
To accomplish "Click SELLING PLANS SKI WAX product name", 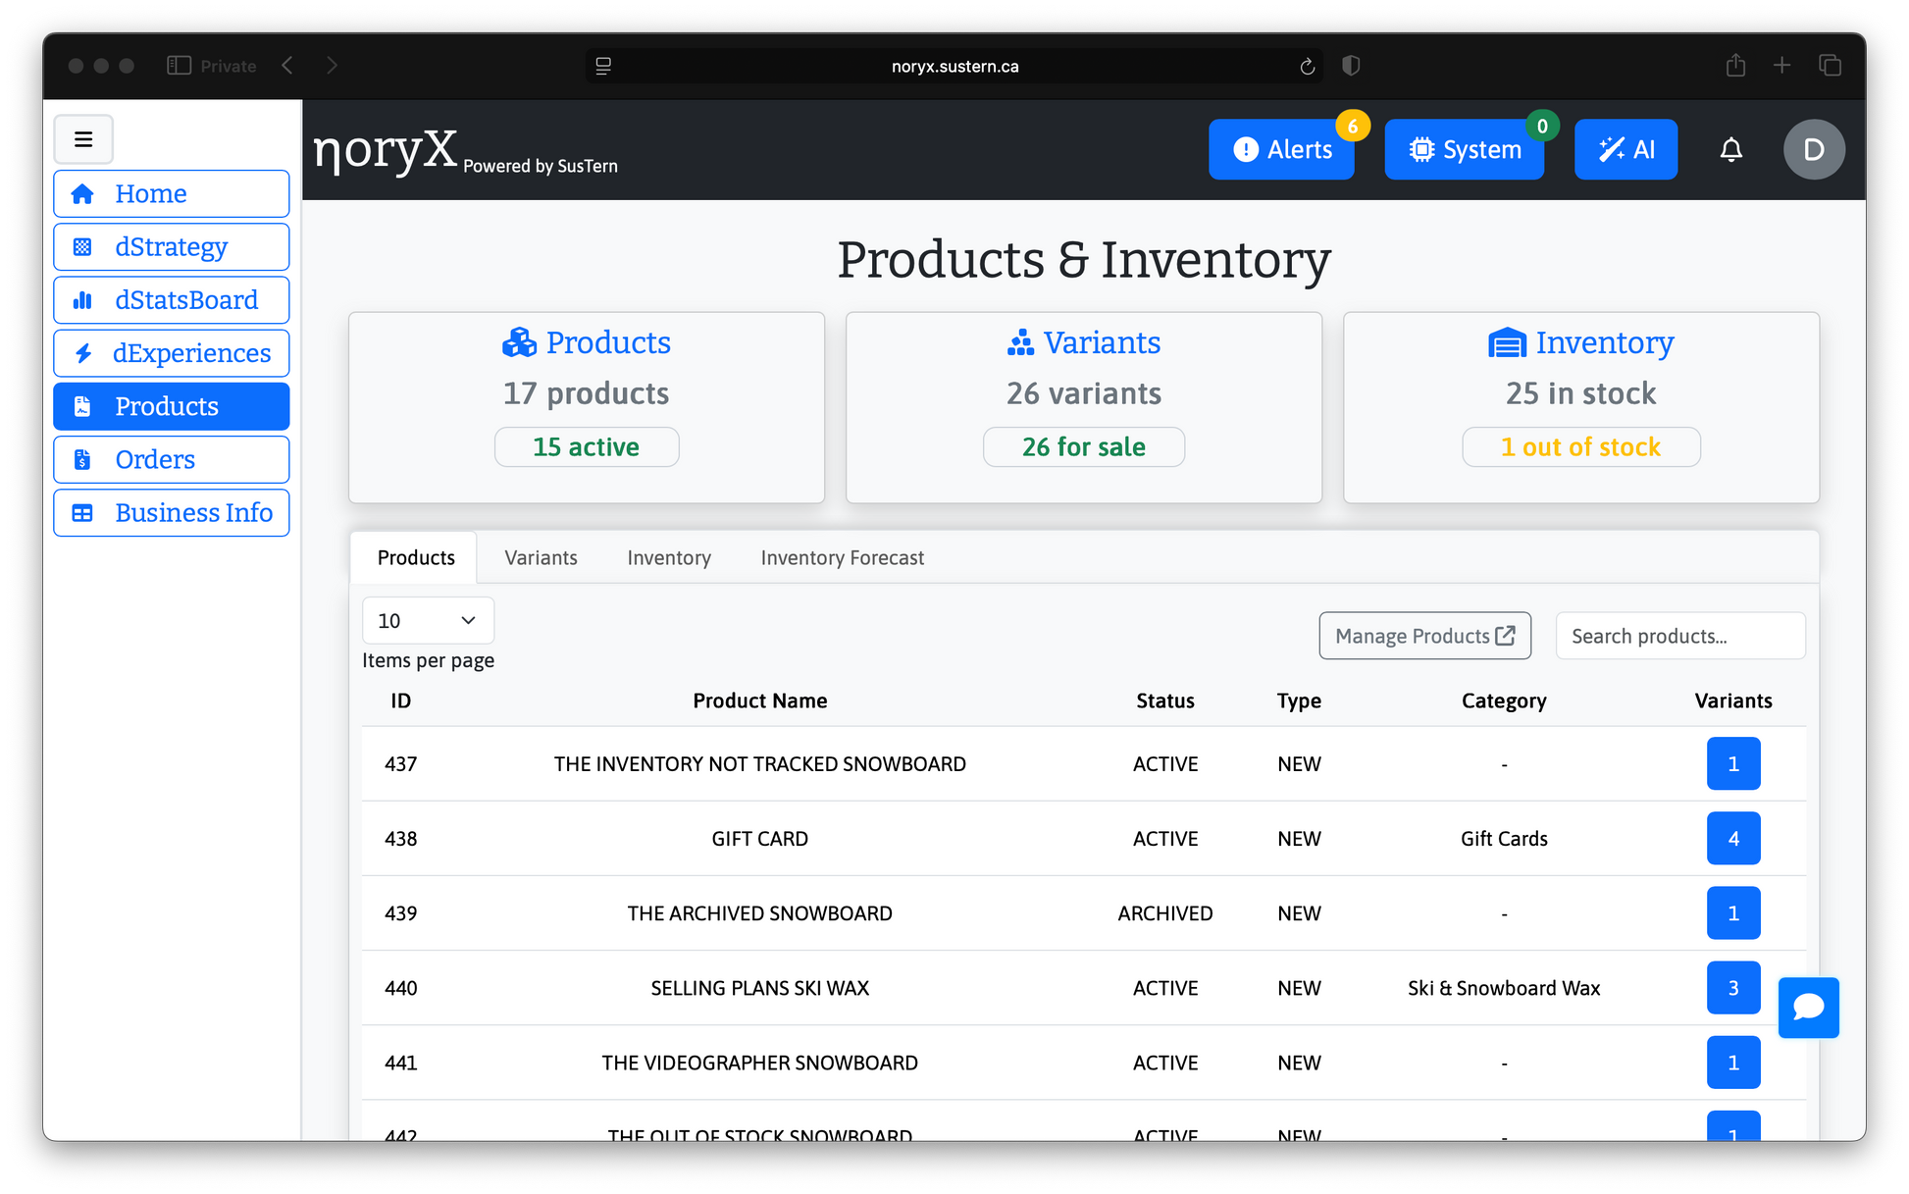I will pyautogui.click(x=760, y=988).
